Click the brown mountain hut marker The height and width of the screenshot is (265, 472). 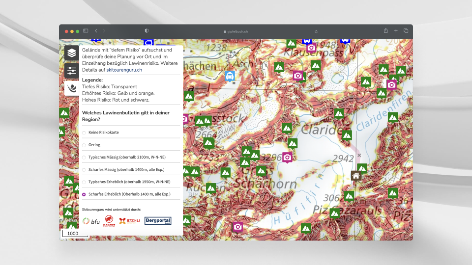[x=355, y=176]
